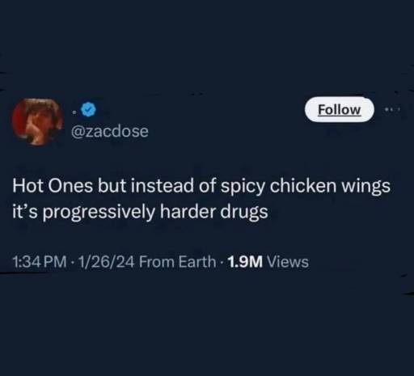The height and width of the screenshot is (376, 414).
Task: Click the word instead in tweet
Action: 163,186
